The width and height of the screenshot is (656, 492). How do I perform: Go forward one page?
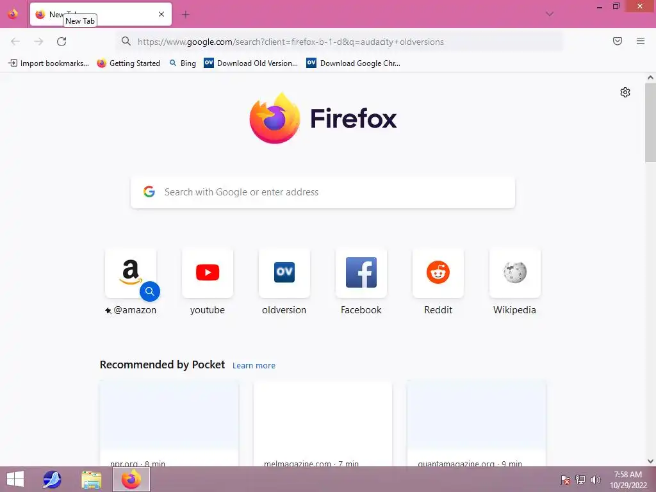pyautogui.click(x=38, y=42)
